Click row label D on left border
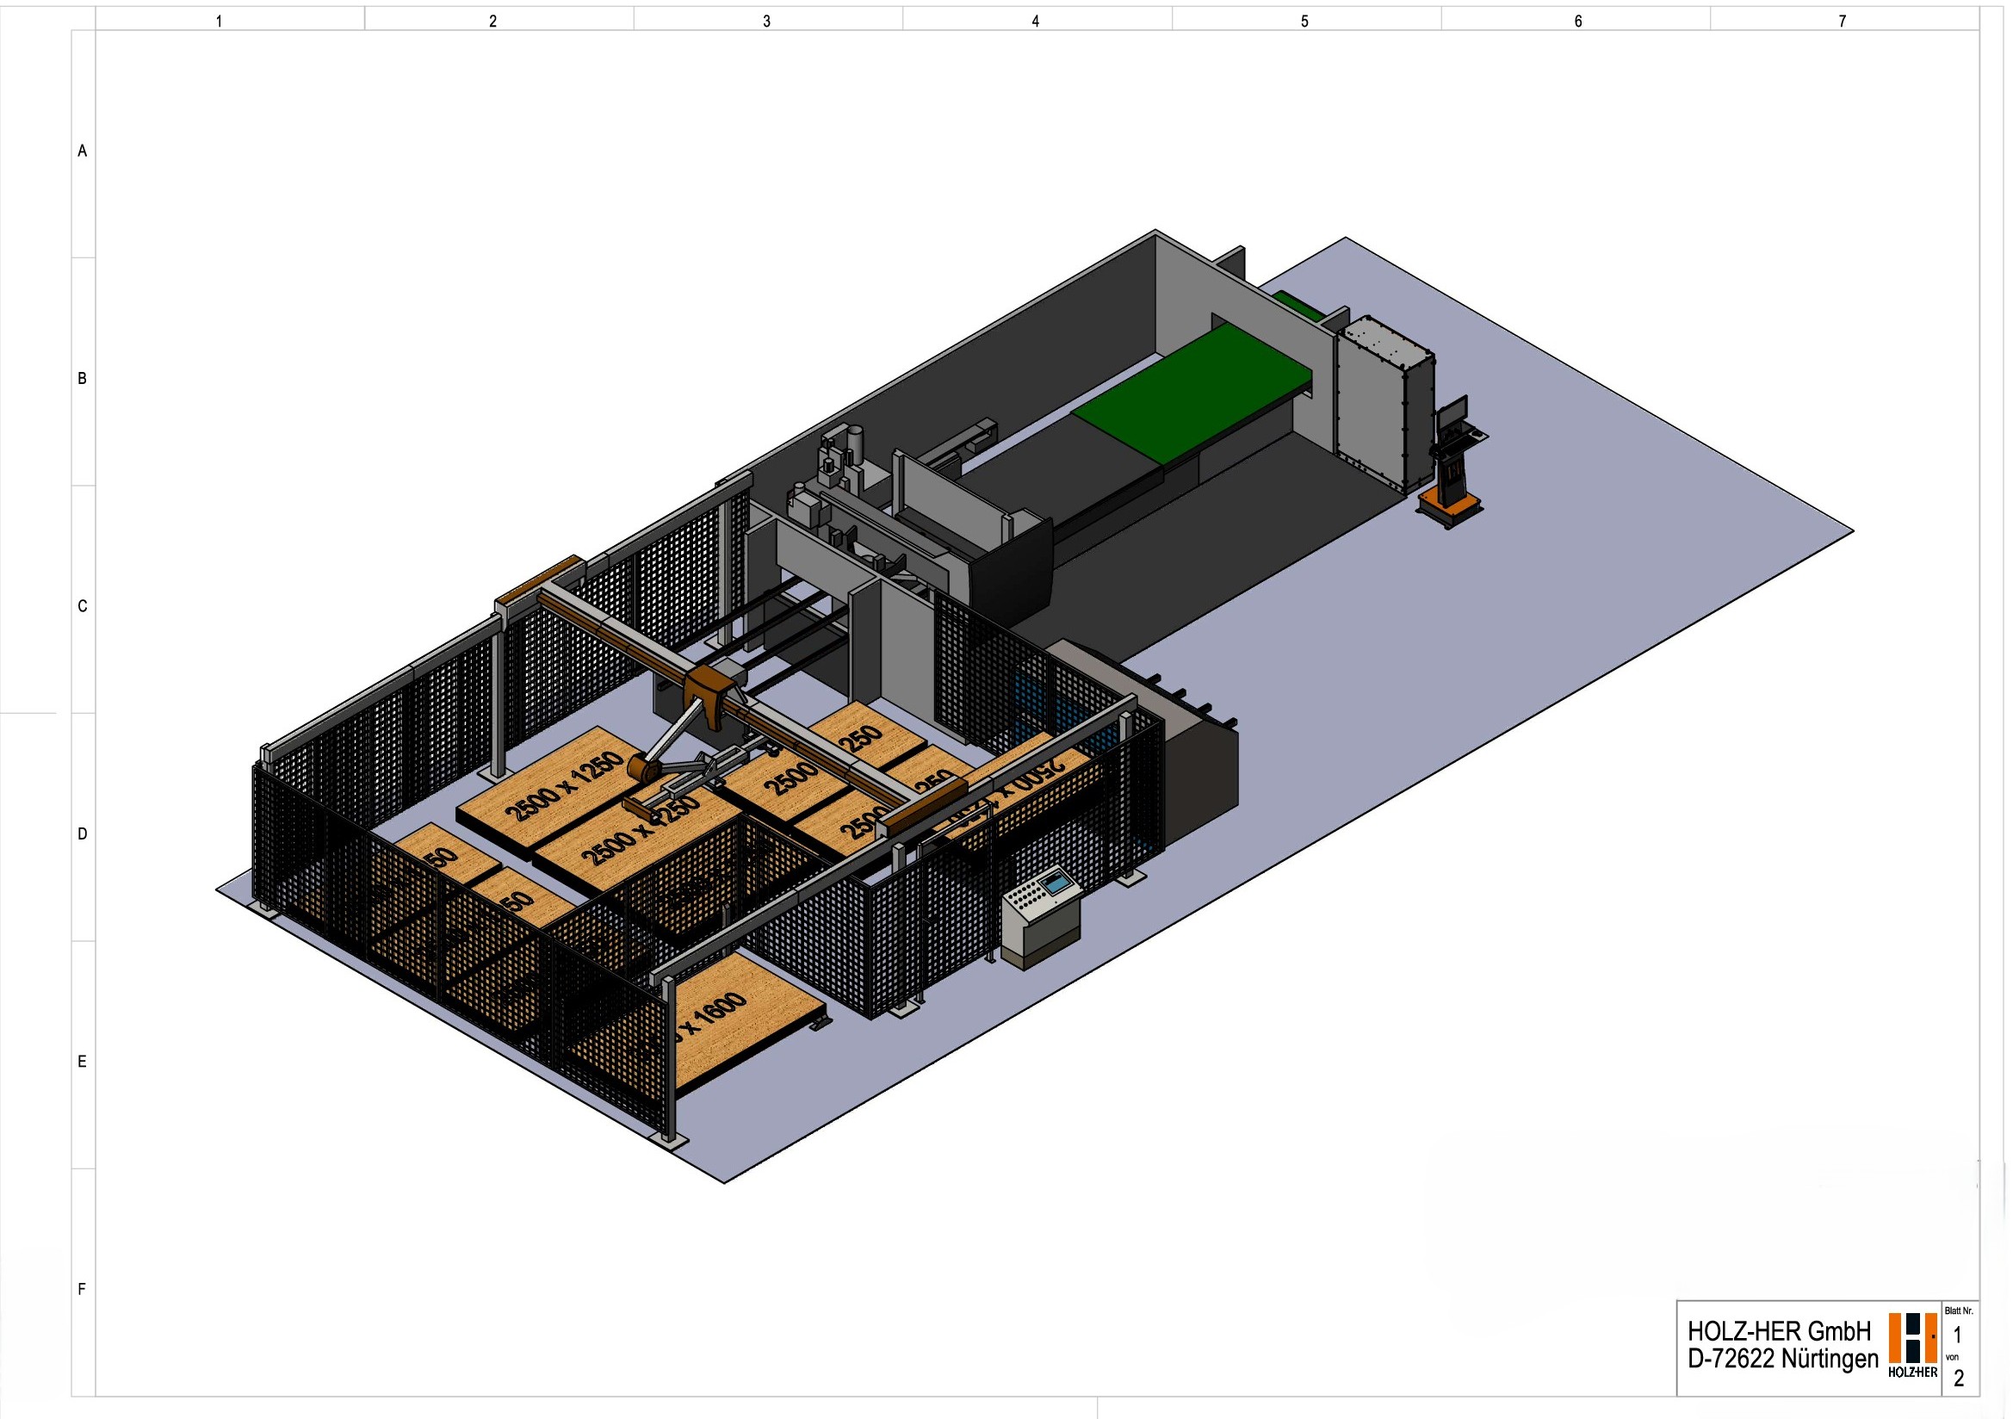This screenshot has height=1419, width=2013. pos(83,834)
